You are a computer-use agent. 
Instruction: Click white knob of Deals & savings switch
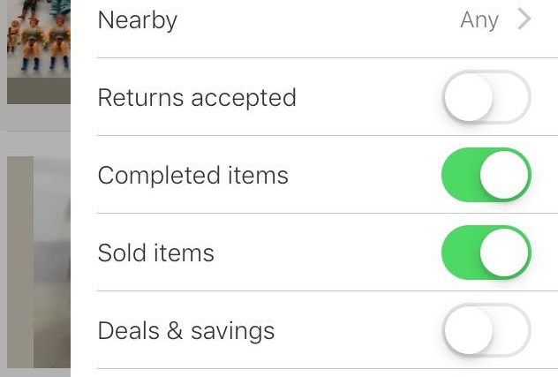point(468,330)
